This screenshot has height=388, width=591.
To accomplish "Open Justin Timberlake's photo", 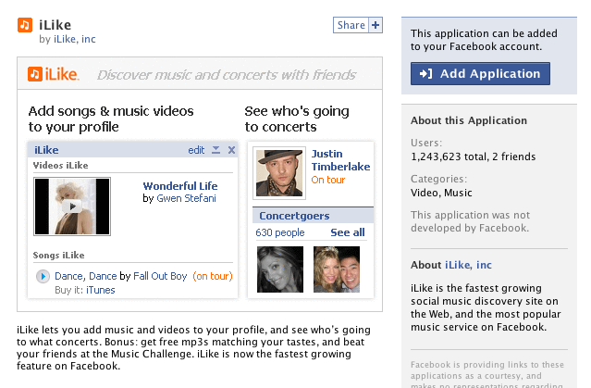I will [278, 173].
